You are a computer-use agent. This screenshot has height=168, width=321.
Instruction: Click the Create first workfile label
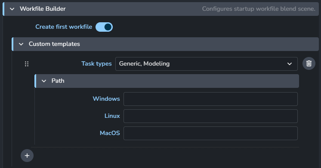64,27
